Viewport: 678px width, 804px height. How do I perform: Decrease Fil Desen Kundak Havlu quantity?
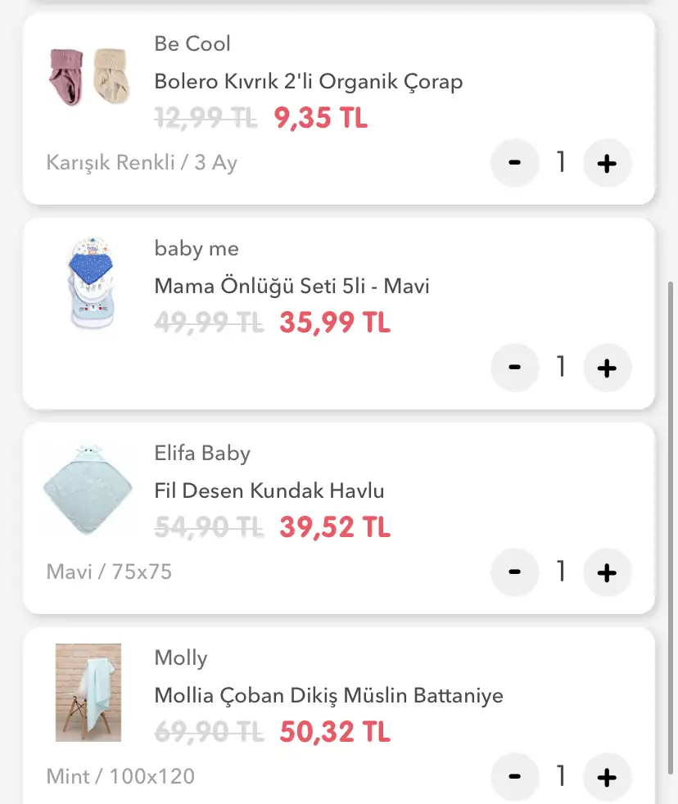click(514, 572)
